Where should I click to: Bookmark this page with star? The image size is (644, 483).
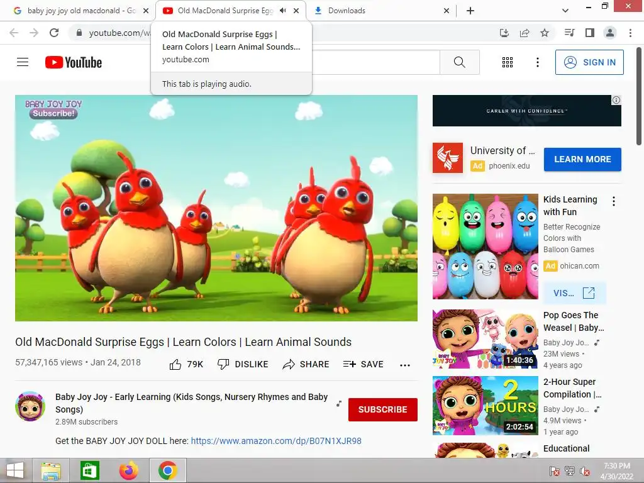click(x=545, y=33)
